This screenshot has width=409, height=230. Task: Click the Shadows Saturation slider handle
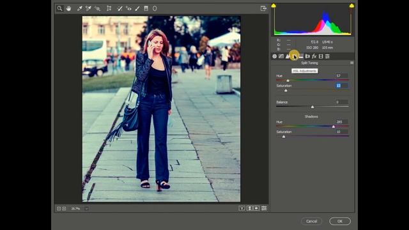point(284,136)
